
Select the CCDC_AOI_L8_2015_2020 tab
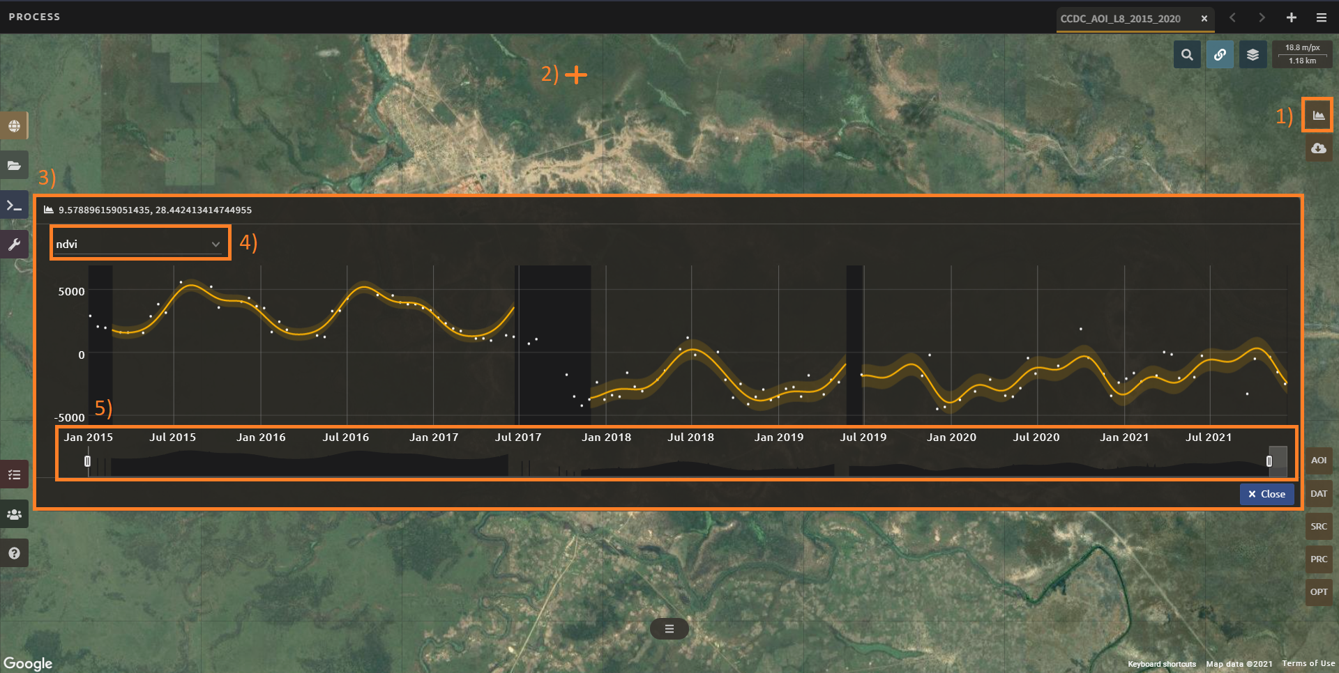tap(1120, 19)
